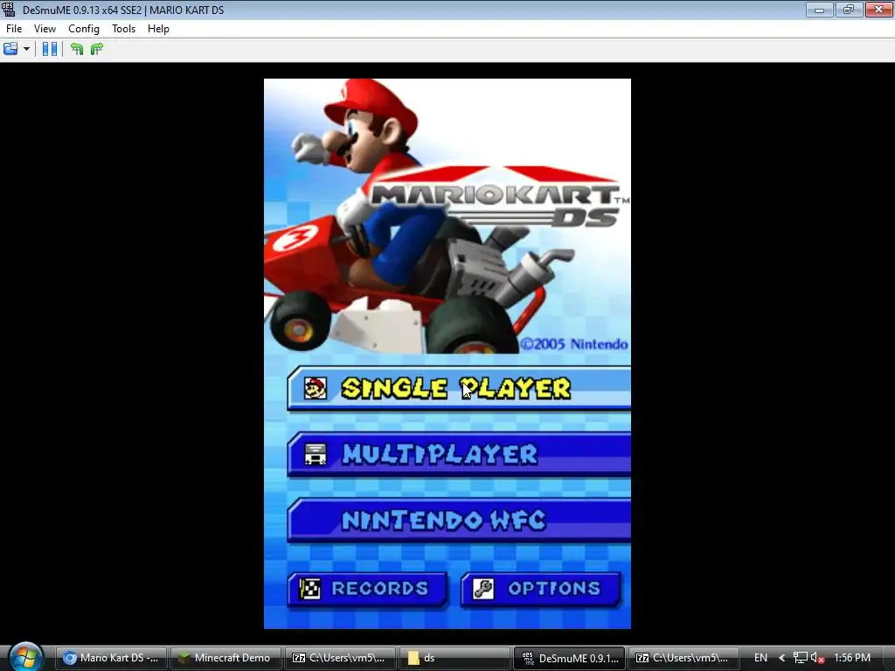895x671 pixels.
Task: Open the Help menu
Action: (x=158, y=29)
